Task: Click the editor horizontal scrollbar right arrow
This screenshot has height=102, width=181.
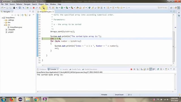Action: (x=171, y=65)
